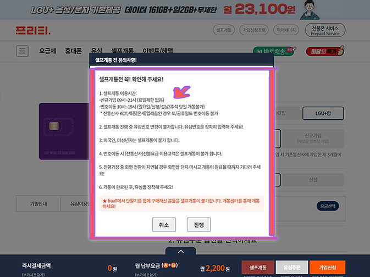Choose the 신규가입 option
370x277 pixels.
[313, 138]
